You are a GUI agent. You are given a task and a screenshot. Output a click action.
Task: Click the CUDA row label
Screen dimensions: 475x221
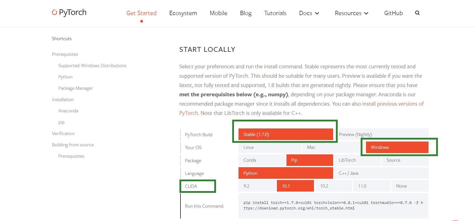coord(191,186)
